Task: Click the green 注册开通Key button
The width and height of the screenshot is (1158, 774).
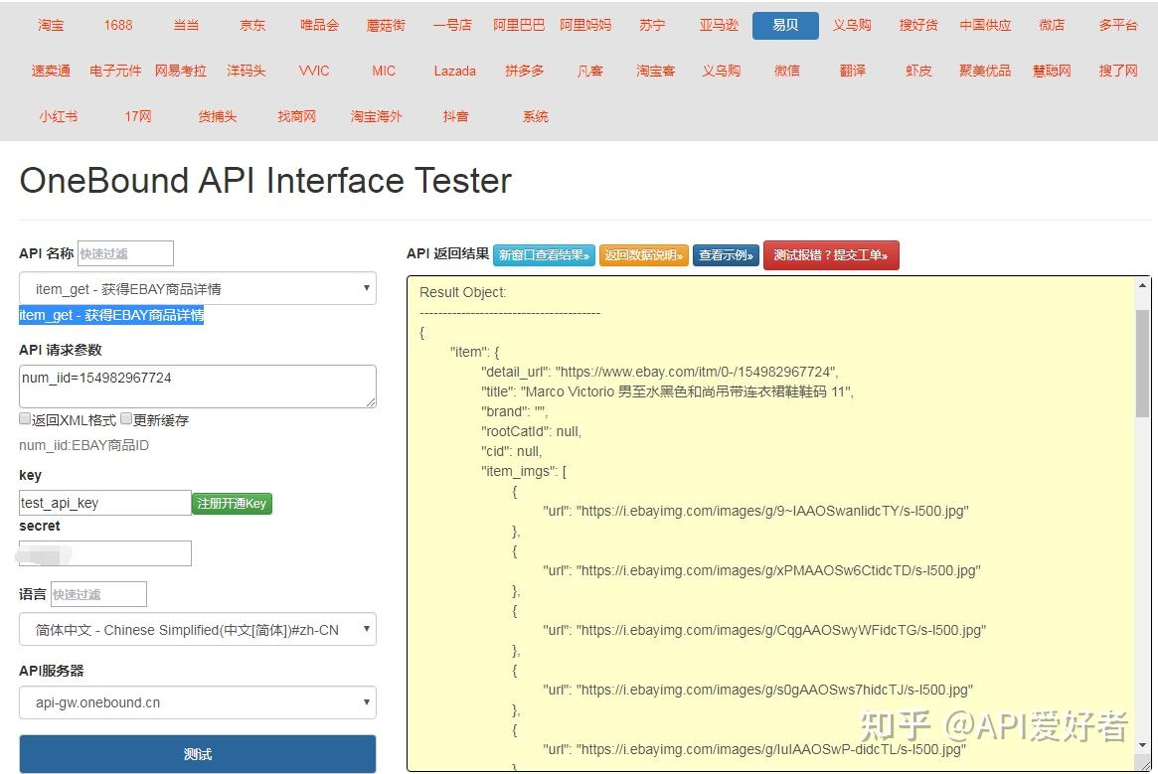Action: click(x=232, y=503)
